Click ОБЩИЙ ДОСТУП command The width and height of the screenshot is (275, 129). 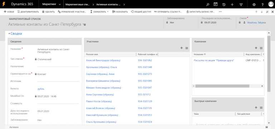click(x=141, y=12)
